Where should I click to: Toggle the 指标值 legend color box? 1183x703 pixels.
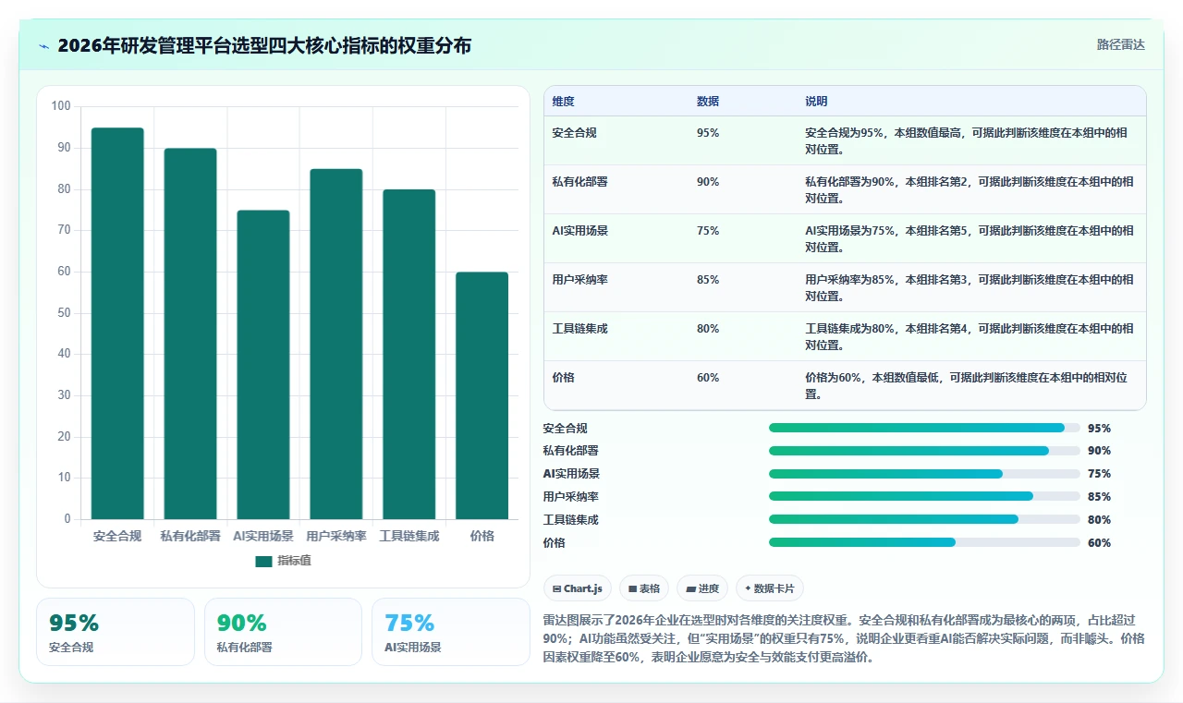click(x=263, y=561)
